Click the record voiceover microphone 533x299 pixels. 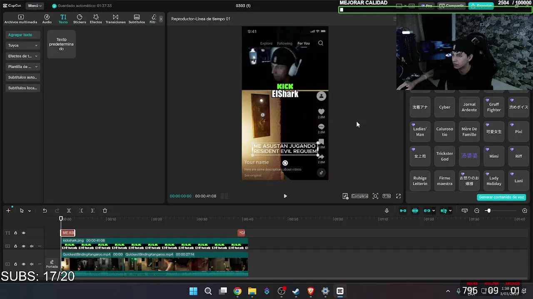pyautogui.click(x=387, y=211)
